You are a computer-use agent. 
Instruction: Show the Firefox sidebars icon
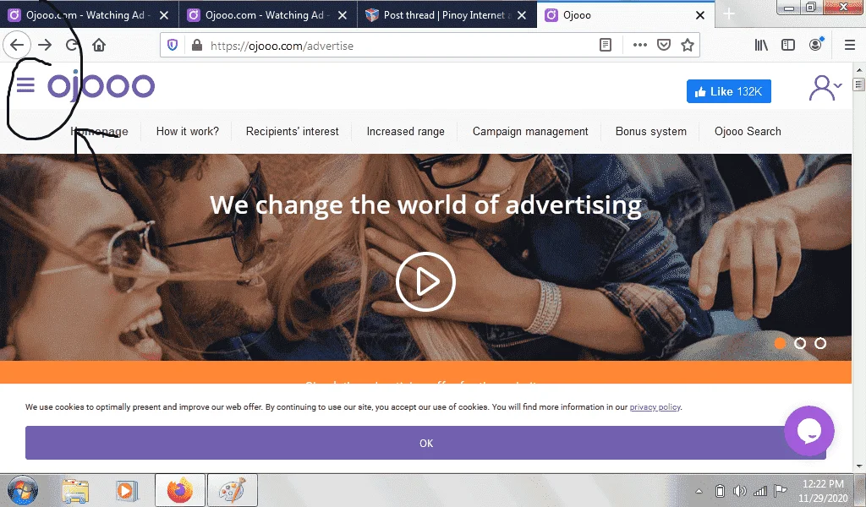pos(788,46)
